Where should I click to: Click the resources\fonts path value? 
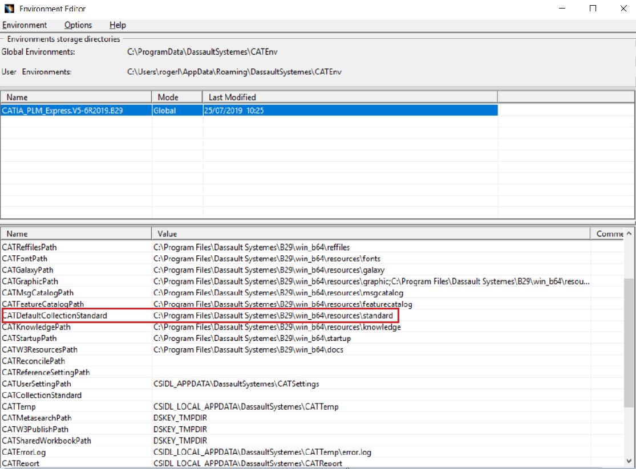click(267, 259)
